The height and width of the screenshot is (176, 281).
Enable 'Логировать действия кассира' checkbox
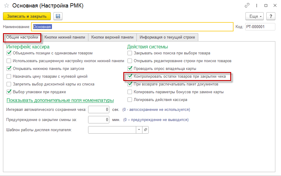click(x=130, y=100)
